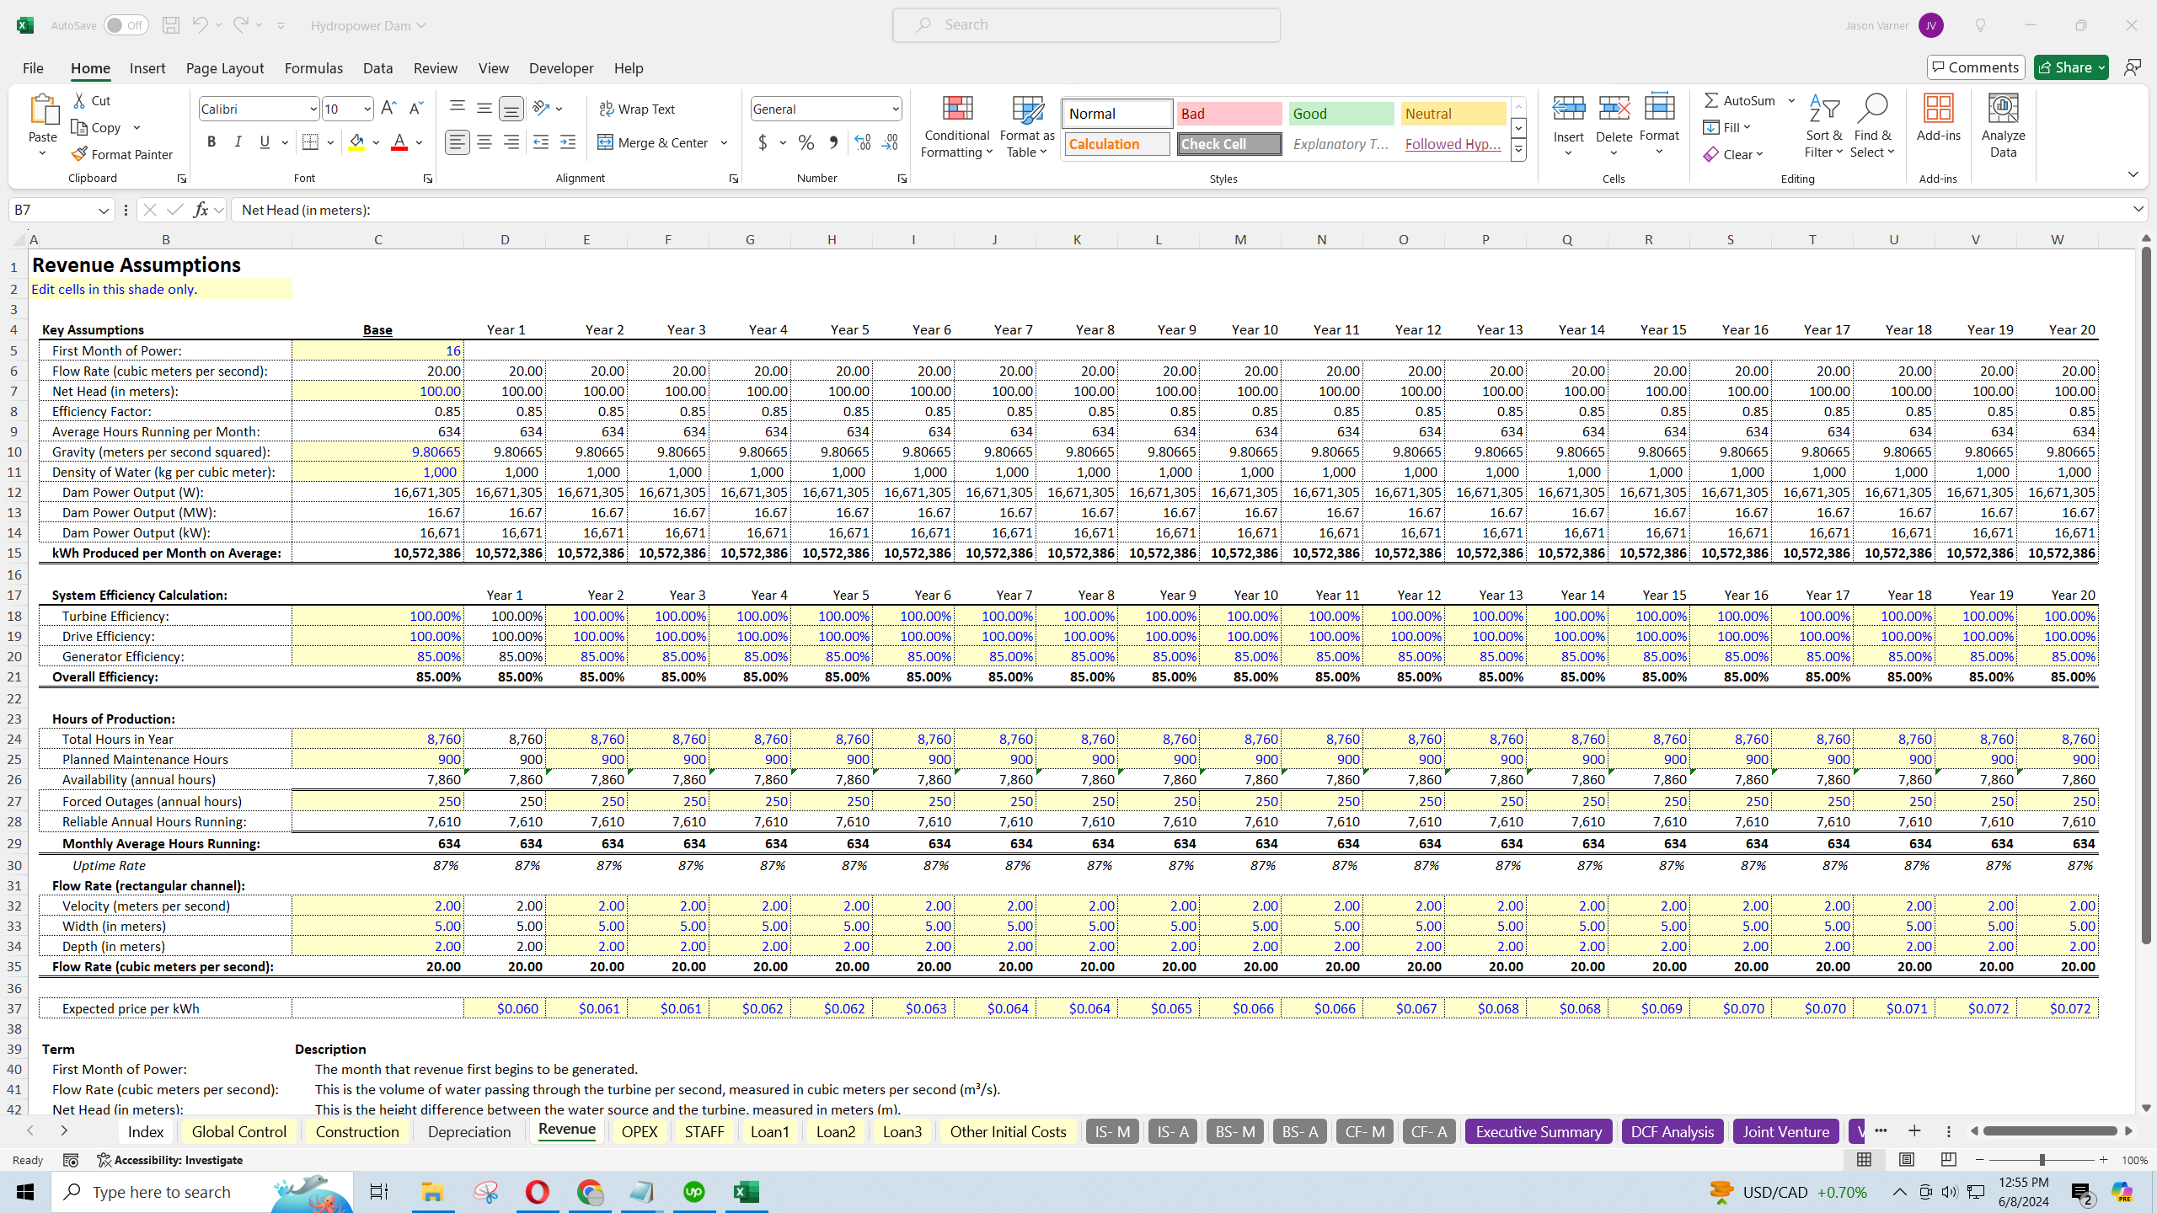Open the font size dropdown
The height and width of the screenshot is (1213, 2157).
click(367, 109)
